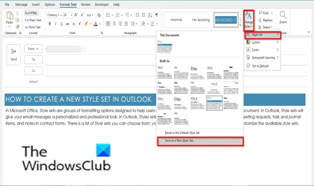
Task: Open the font color dropdown arrow
Action: pos(100,24)
